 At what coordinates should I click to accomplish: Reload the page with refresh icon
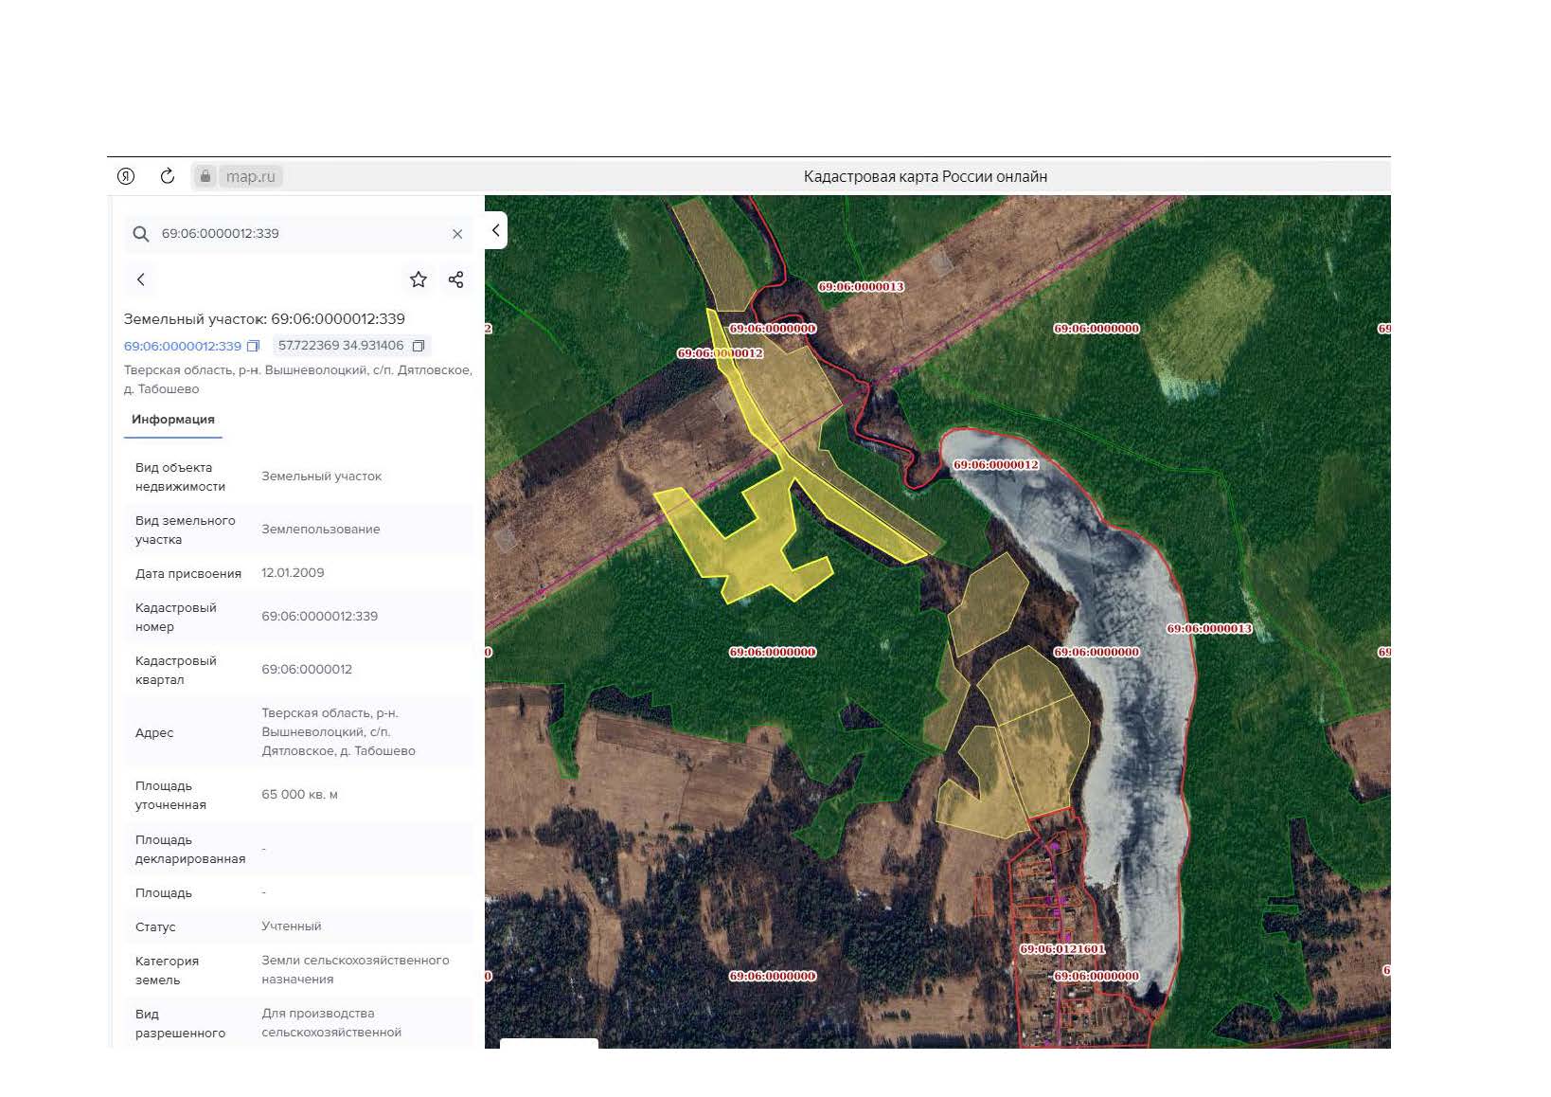tap(168, 176)
